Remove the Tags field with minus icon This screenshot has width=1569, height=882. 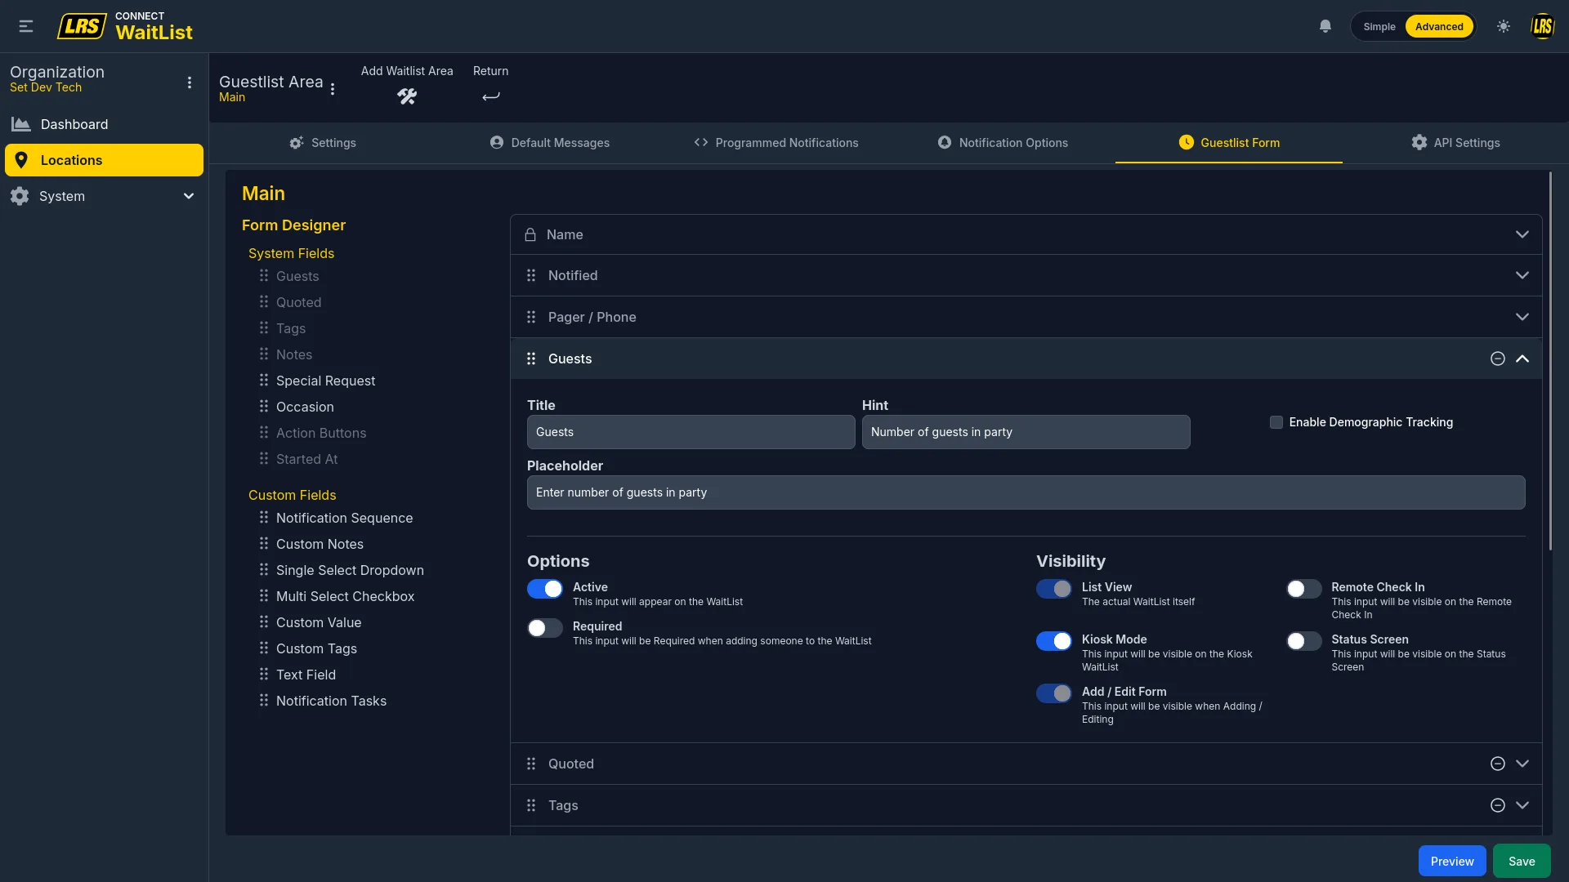click(1498, 805)
